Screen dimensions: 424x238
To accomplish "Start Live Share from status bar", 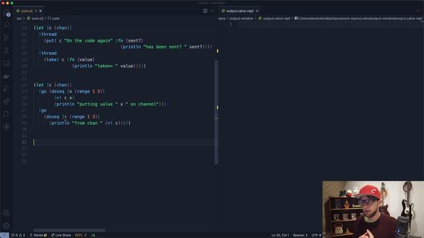I will (61, 235).
